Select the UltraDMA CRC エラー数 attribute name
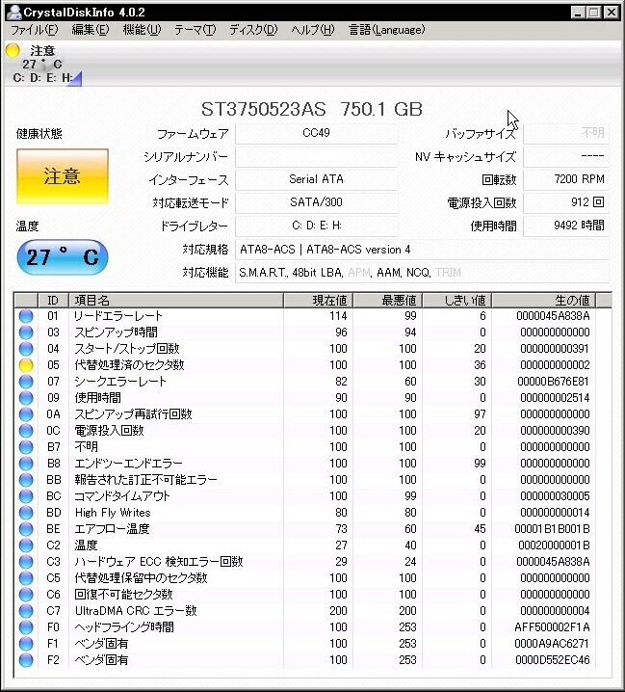The image size is (625, 692). 136,611
